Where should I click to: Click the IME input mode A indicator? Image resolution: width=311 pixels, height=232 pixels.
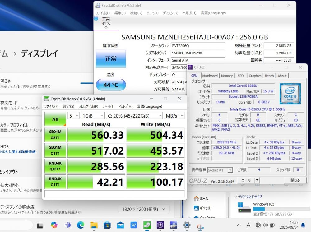[248, 225]
